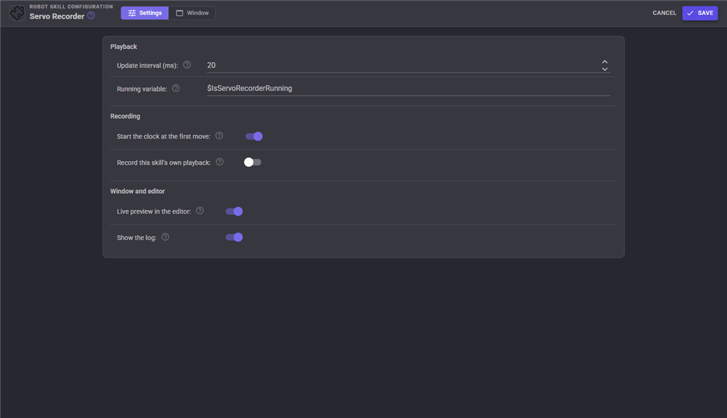
Task: Click the 'Running variable:' label
Action: point(142,89)
